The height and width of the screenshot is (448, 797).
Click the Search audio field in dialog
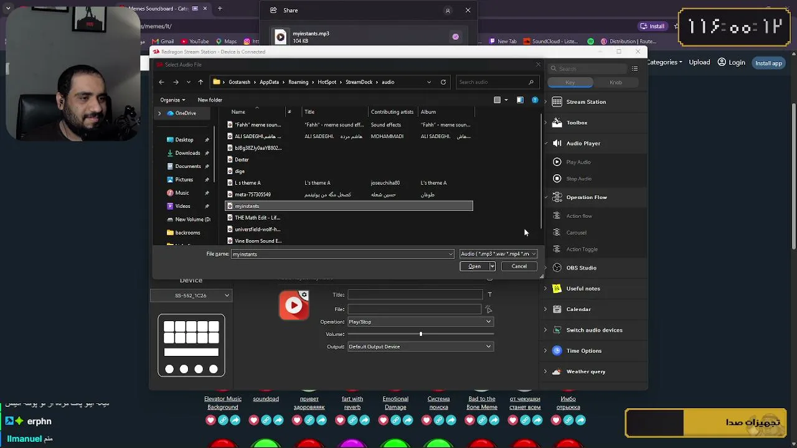[x=496, y=82]
